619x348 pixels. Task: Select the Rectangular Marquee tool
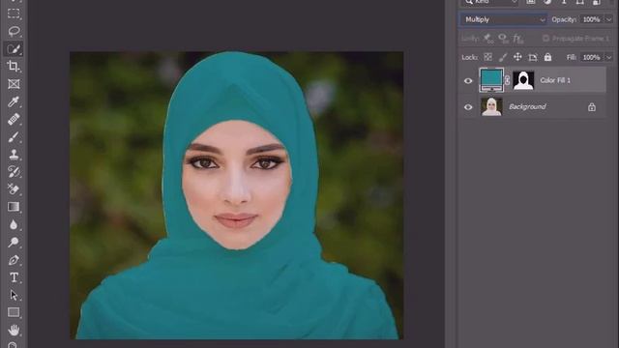(x=14, y=14)
